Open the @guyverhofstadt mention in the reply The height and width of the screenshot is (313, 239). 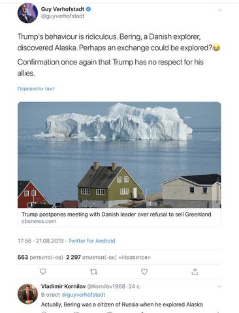tap(84, 295)
